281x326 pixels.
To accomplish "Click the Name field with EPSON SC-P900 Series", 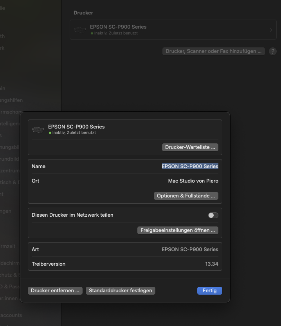I will coord(190,166).
